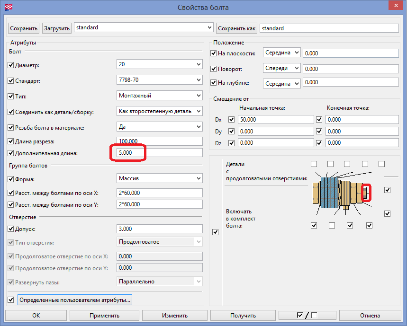Open the Стандарт dropdown showing 7798-70

pos(159,80)
